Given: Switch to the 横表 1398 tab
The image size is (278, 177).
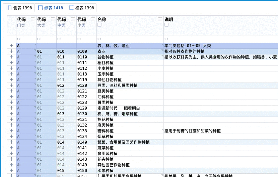Looking at the screenshot, I should (81, 8).
